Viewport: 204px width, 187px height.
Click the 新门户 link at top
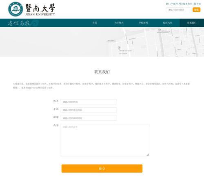pos(169,4)
